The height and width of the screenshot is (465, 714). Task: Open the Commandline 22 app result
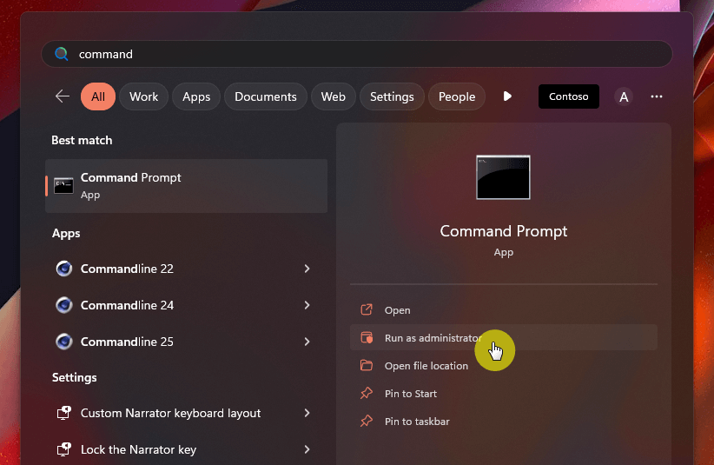point(186,269)
